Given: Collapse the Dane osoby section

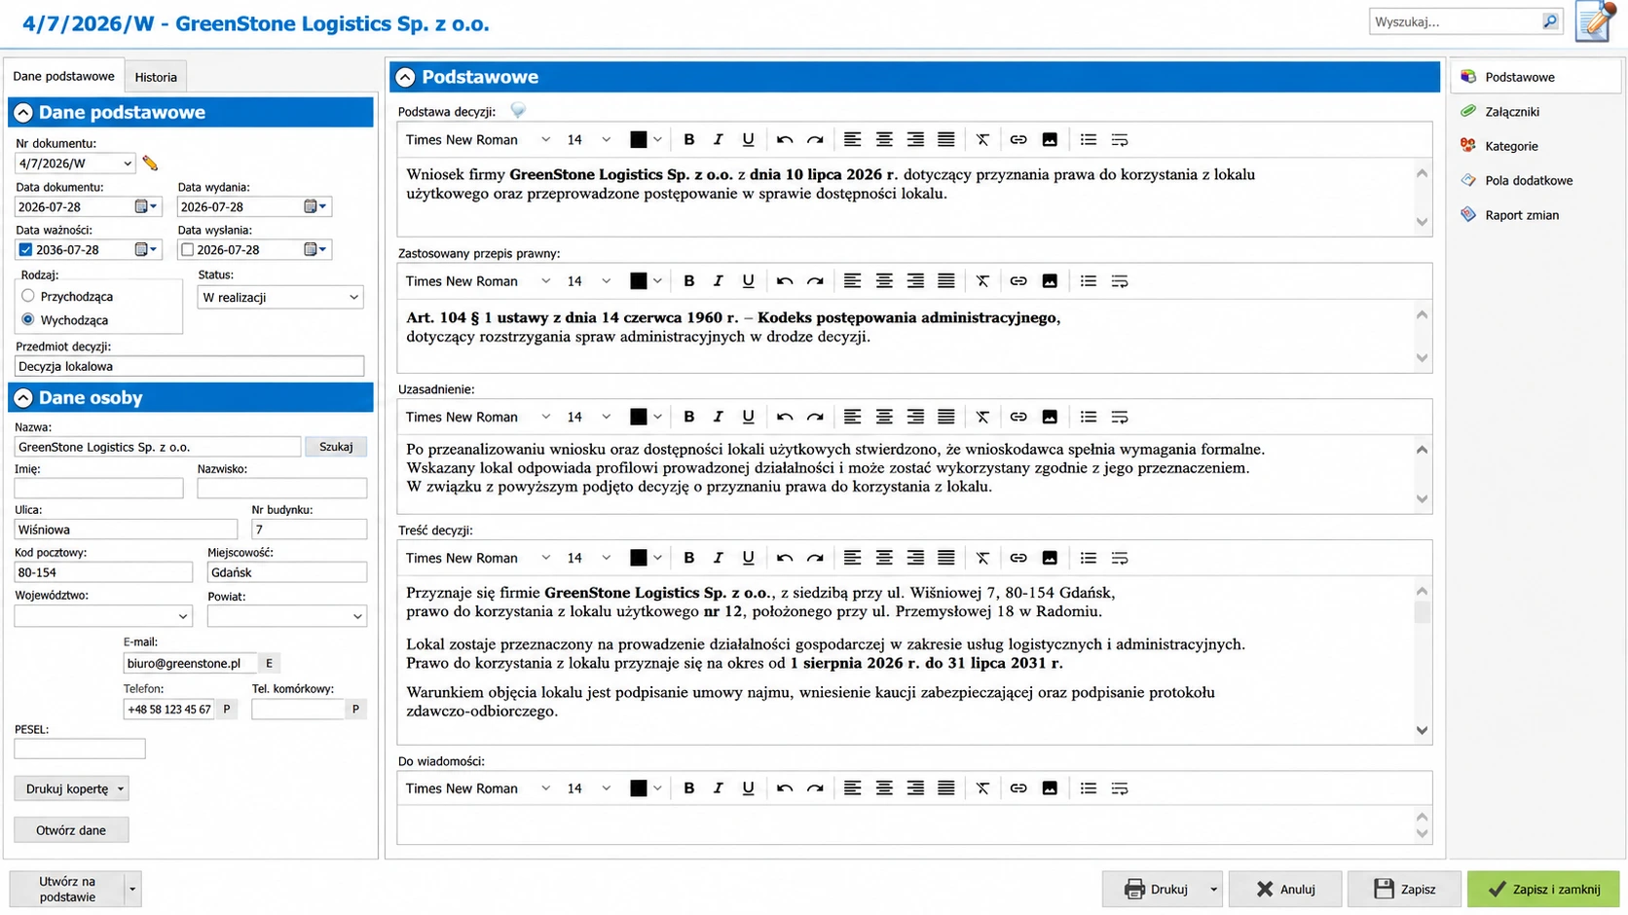Looking at the screenshot, I should 23,398.
